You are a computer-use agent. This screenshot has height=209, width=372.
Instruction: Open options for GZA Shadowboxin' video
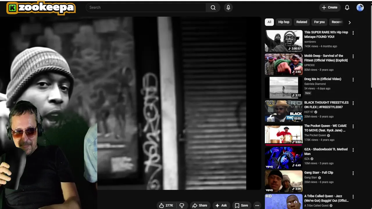[x=353, y=150]
